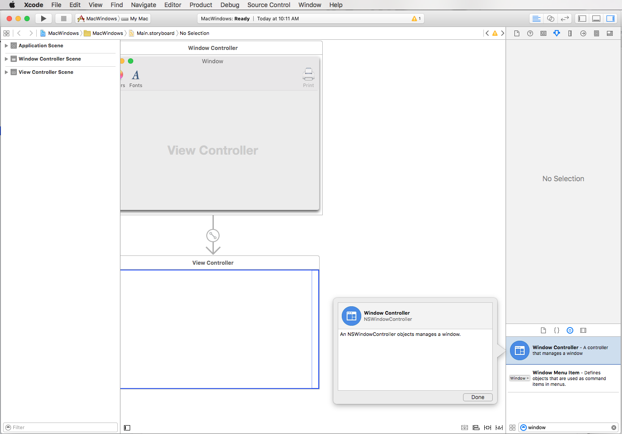Toggle the Navigator panel visibility
The image size is (622, 434).
[582, 19]
